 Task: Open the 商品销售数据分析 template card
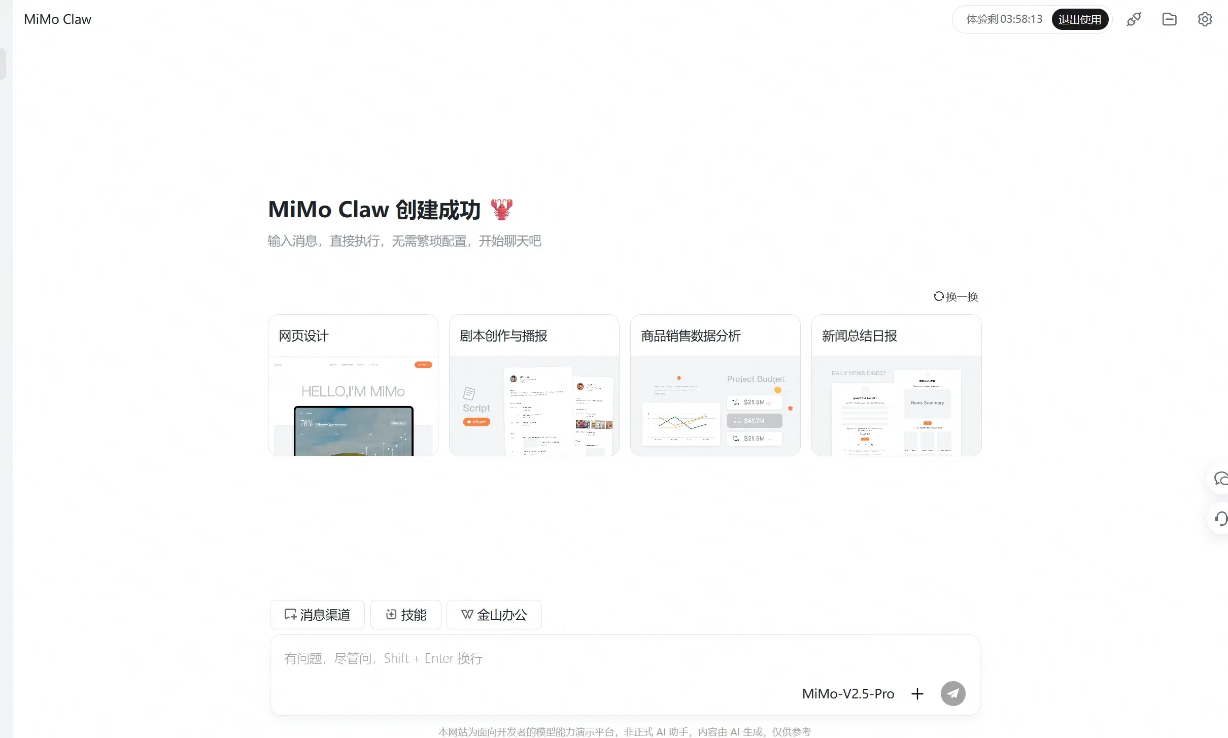point(715,385)
